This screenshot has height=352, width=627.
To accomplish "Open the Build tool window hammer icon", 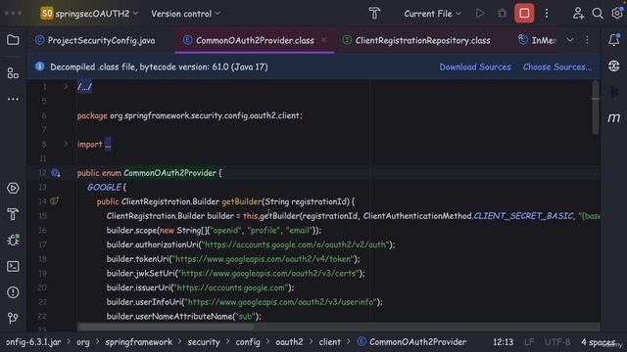I will click(13, 214).
